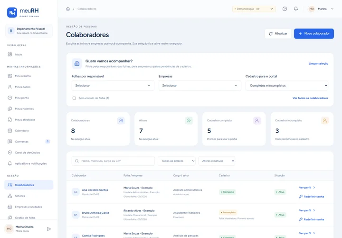Click the Colaboradores card people icon
342x238 pixels.
pyautogui.click(x=121, y=120)
